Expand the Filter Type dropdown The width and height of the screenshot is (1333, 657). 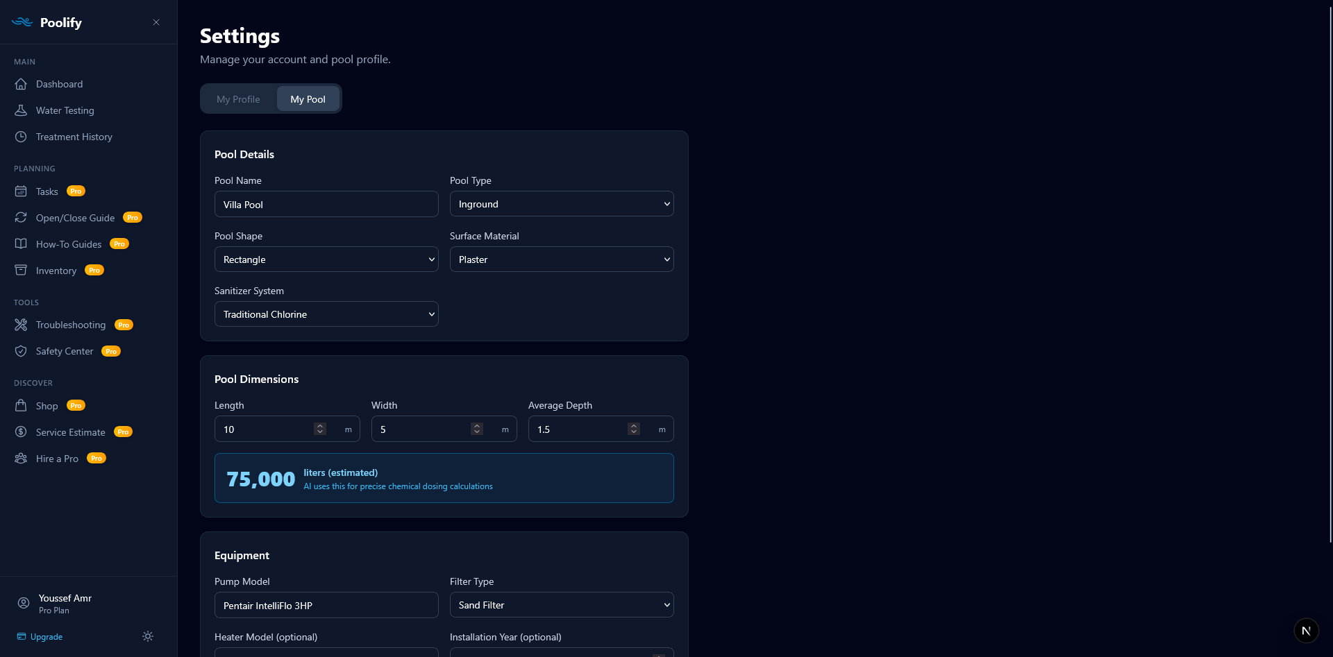click(561, 604)
